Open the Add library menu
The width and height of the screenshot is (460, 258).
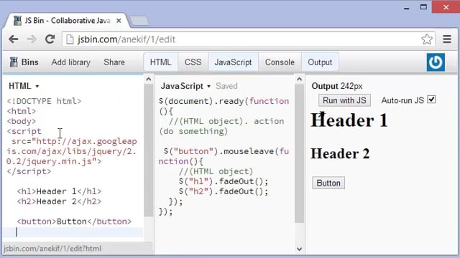tap(71, 62)
